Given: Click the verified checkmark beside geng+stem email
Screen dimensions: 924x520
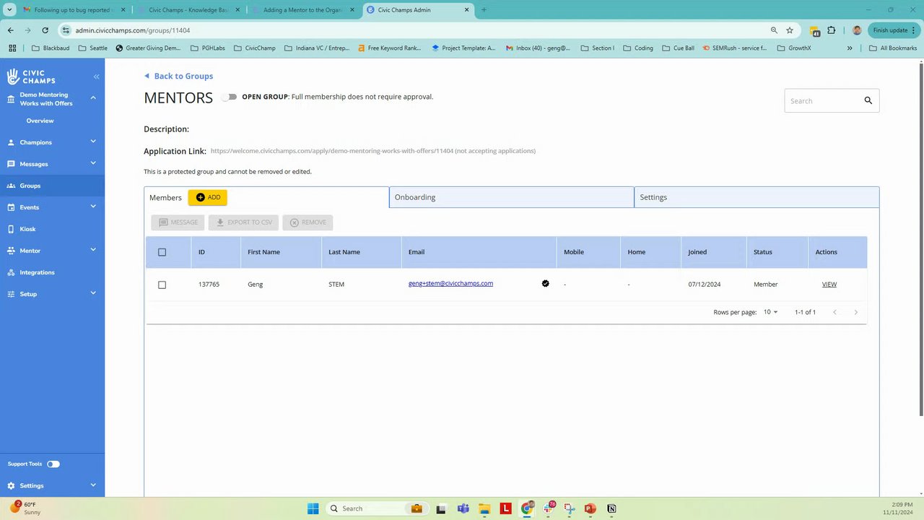Looking at the screenshot, I should (546, 284).
